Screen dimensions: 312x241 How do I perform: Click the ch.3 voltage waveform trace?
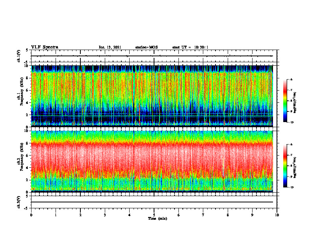point(152,202)
